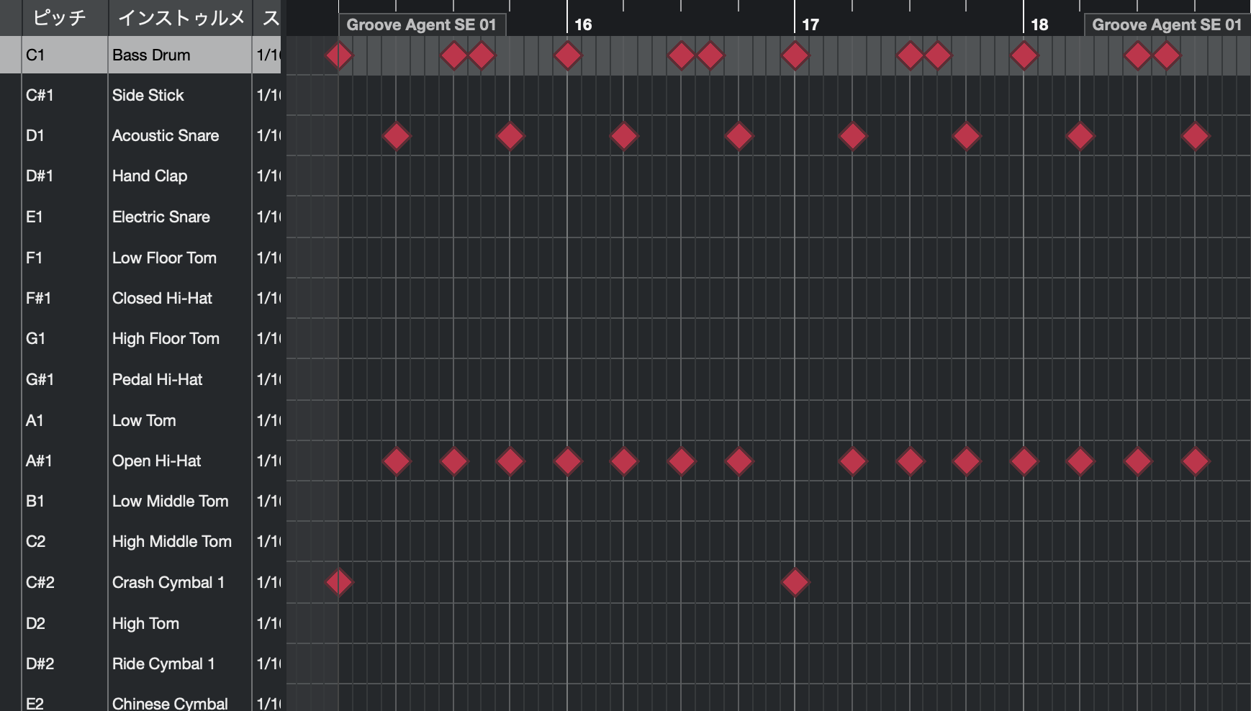Choose the Closed Hi-Hat instrument
This screenshot has height=711, width=1251.
[x=162, y=298]
